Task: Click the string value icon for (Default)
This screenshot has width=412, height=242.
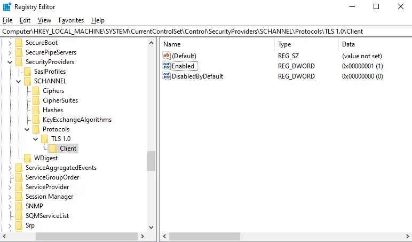Action: pyautogui.click(x=167, y=56)
